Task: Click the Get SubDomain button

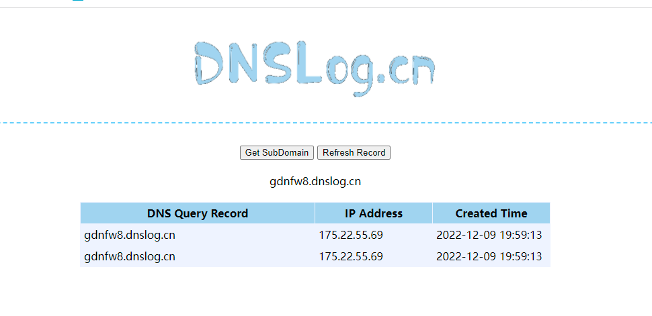Action: pos(277,153)
